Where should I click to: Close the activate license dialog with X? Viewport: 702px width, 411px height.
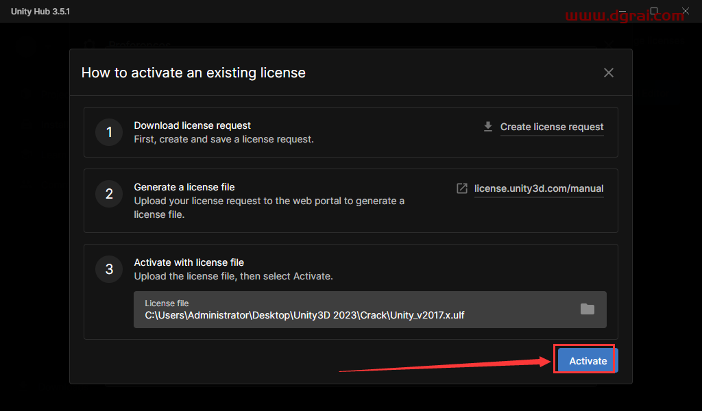[609, 73]
